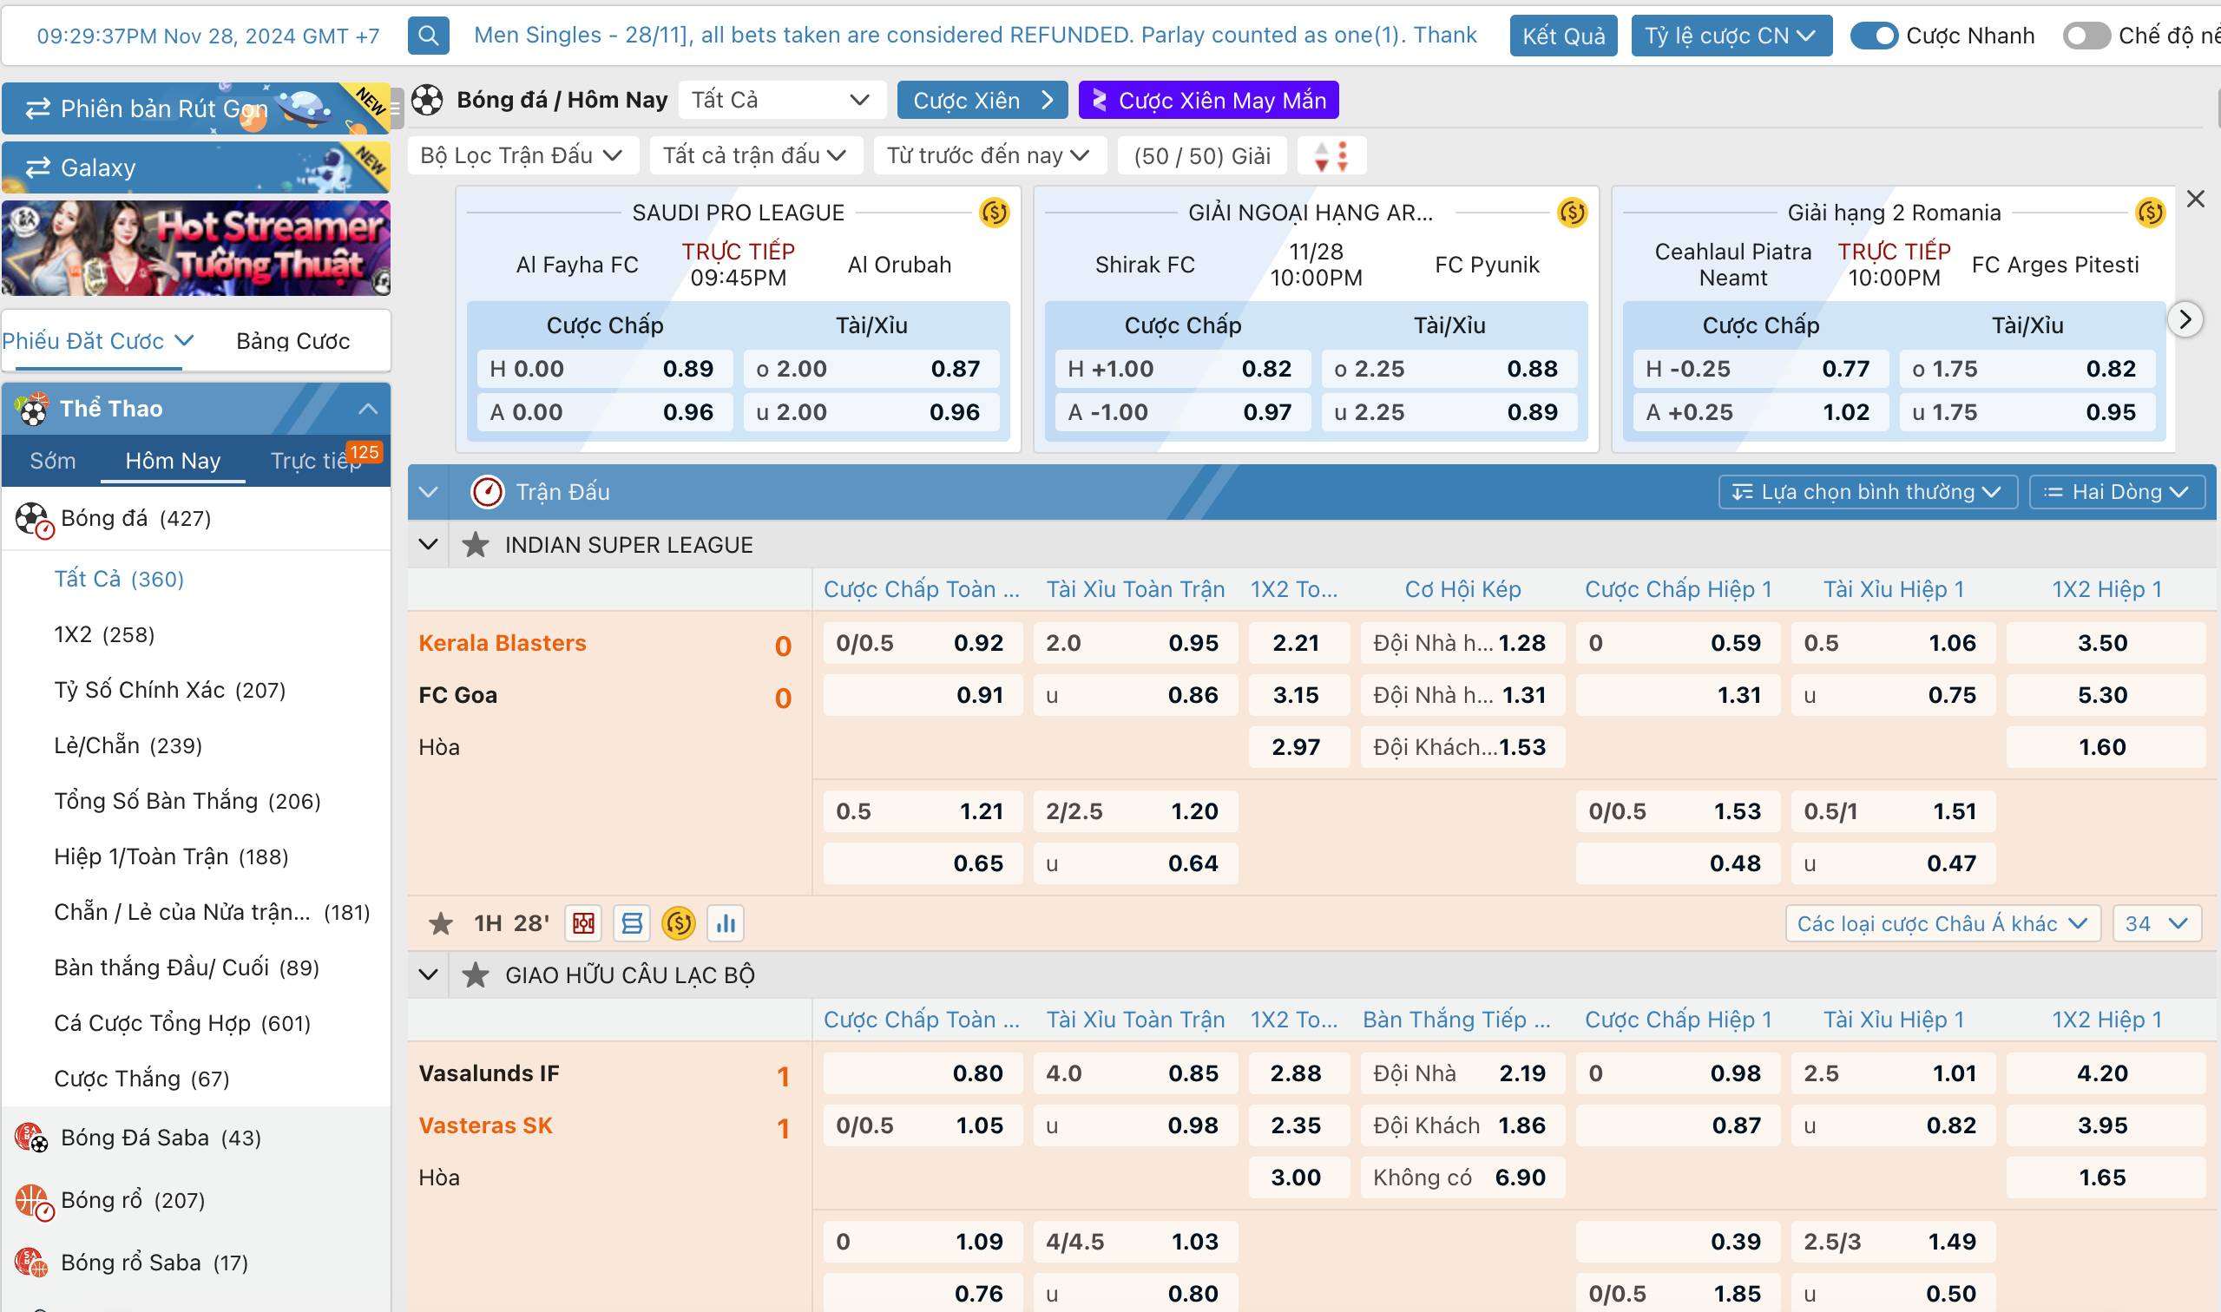The image size is (2221, 1312).
Task: Open the Hot Streamer Tướng Thuật banner
Action: point(195,248)
